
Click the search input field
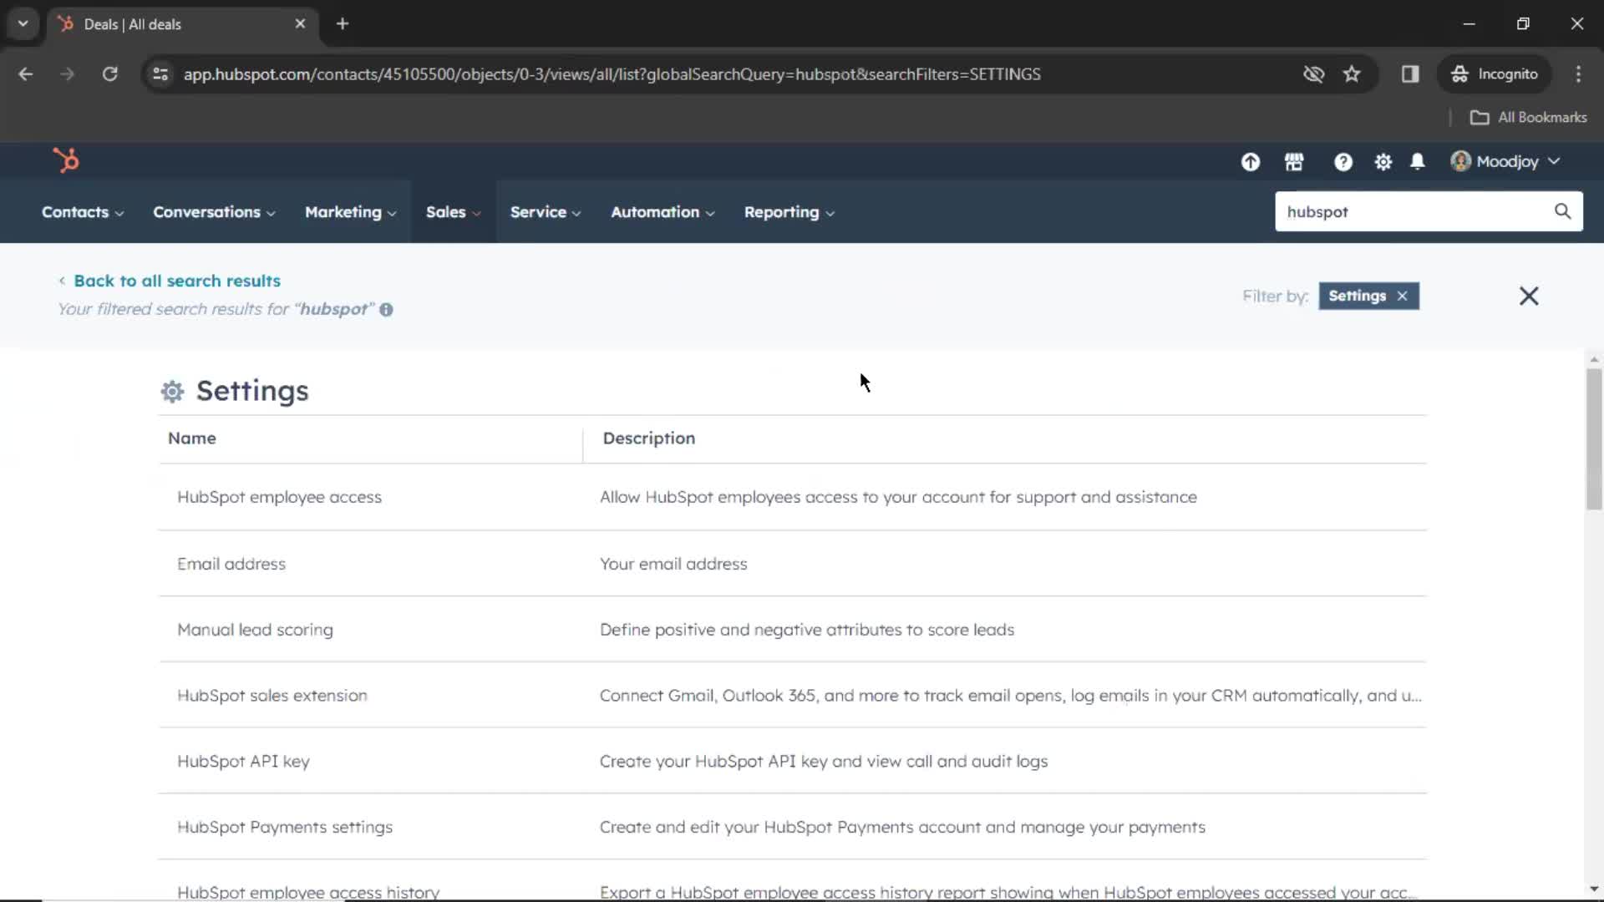point(1417,211)
